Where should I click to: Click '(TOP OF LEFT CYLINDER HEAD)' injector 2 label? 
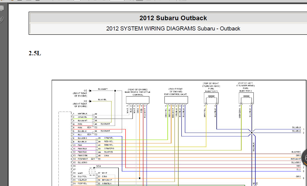click(246, 84)
